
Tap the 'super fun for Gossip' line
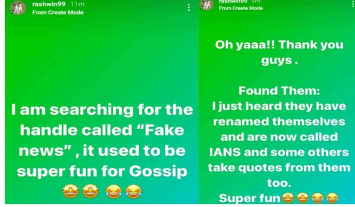pos(102,171)
